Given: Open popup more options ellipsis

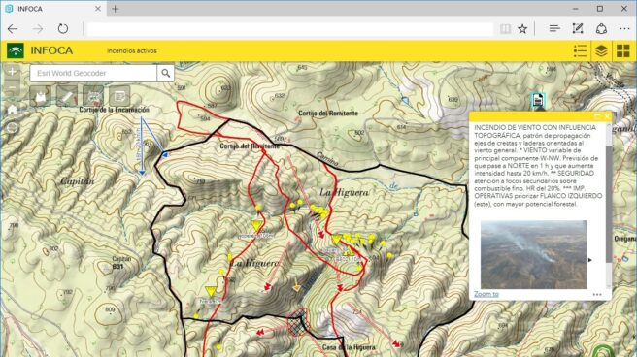Looking at the screenshot, I should [597, 295].
